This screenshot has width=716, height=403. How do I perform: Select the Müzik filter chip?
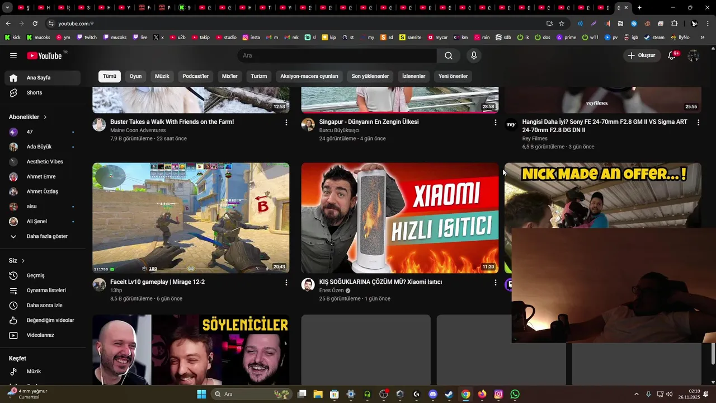pyautogui.click(x=162, y=76)
